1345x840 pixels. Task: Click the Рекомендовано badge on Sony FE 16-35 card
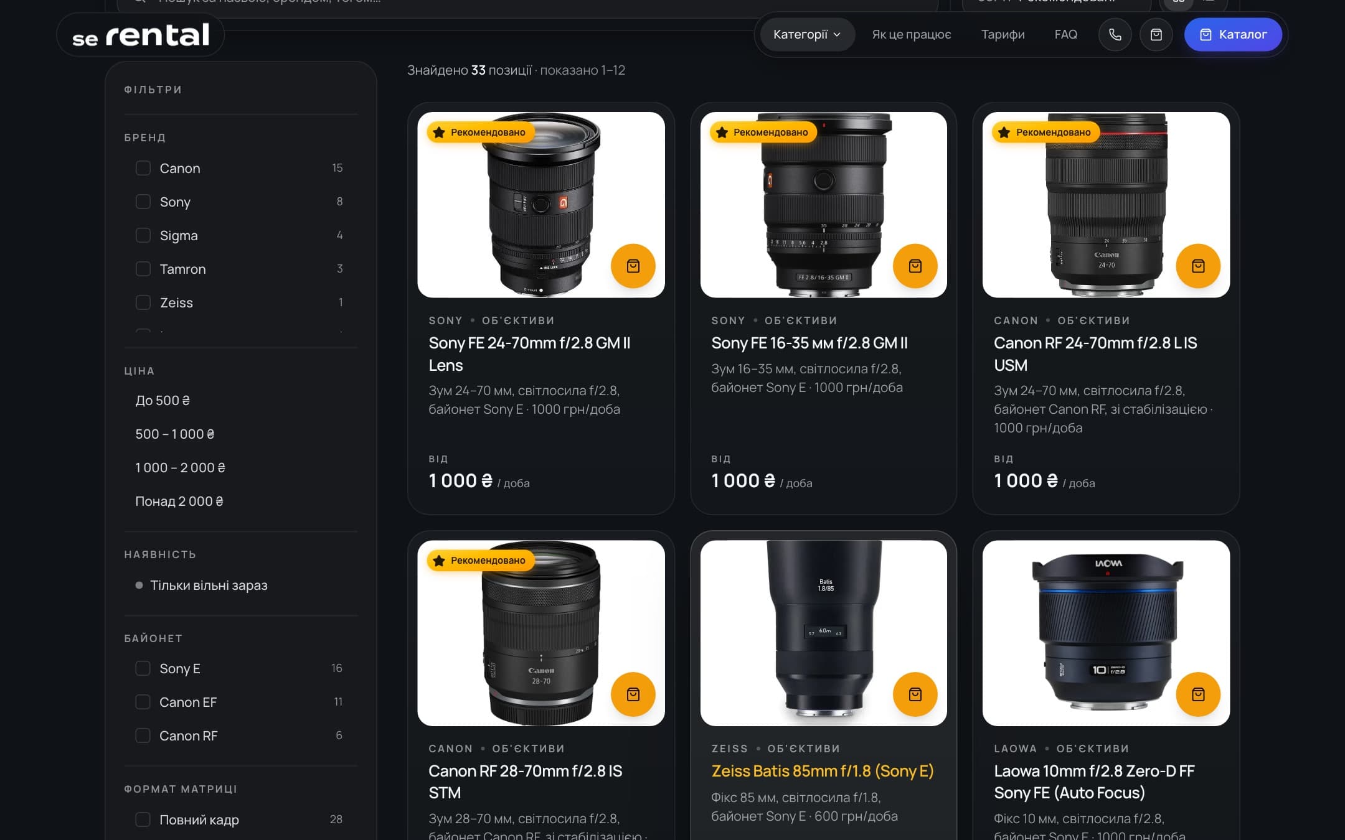pyautogui.click(x=763, y=132)
